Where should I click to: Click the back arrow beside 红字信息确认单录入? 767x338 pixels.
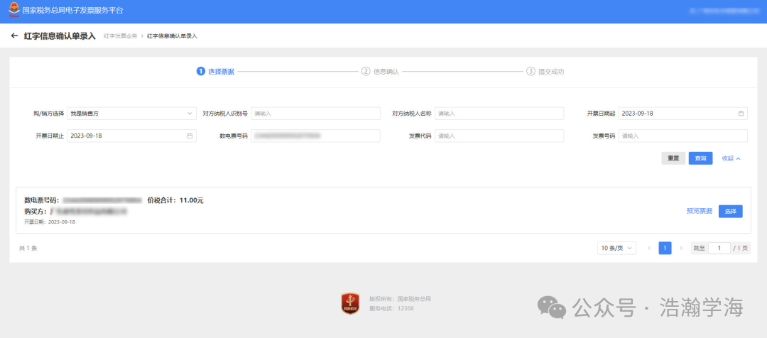(14, 36)
